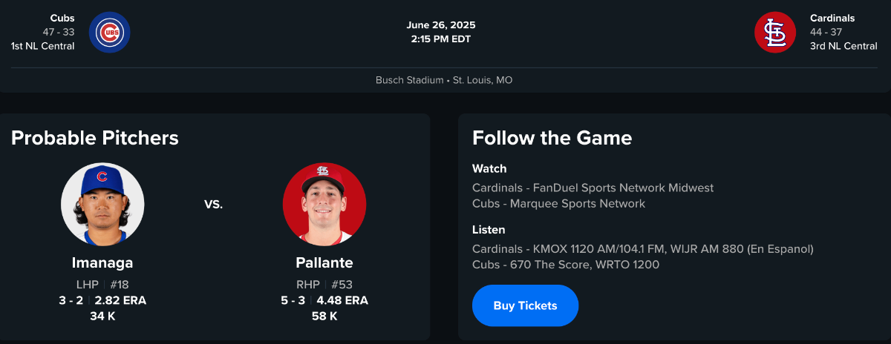
Task: Open the Pallante player name link
Action: point(324,262)
